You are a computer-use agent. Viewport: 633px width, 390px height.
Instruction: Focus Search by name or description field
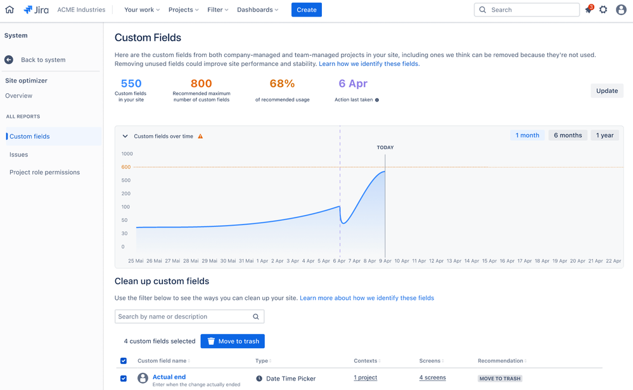189,316
